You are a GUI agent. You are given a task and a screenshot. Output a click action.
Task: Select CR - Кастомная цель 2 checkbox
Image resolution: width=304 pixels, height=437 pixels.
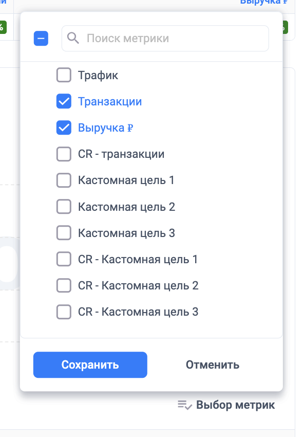(x=64, y=285)
